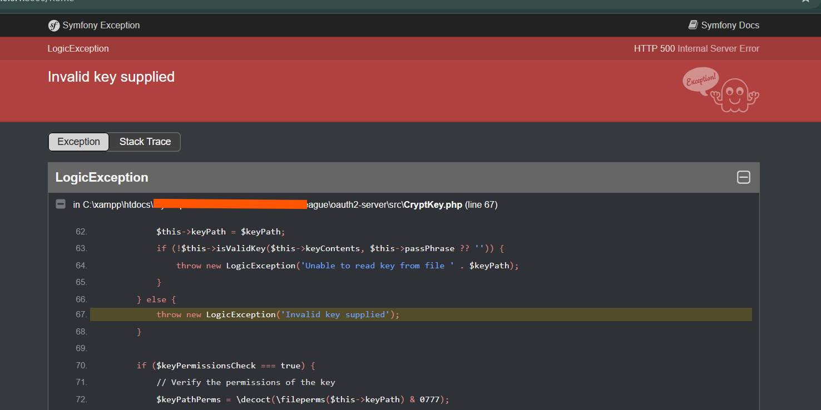Collapse the CryptKey.php trace entry toggle
Image resolution: width=821 pixels, height=410 pixels.
tap(61, 204)
